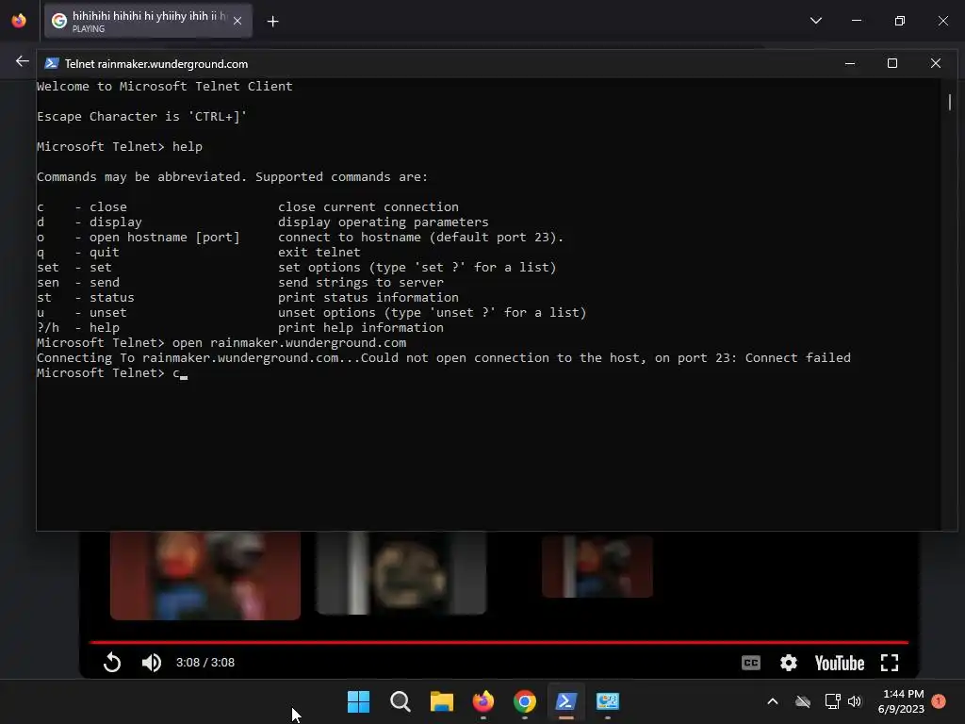Click the PowerShell terminal taskbar icon
The width and height of the screenshot is (965, 724).
[x=566, y=701]
